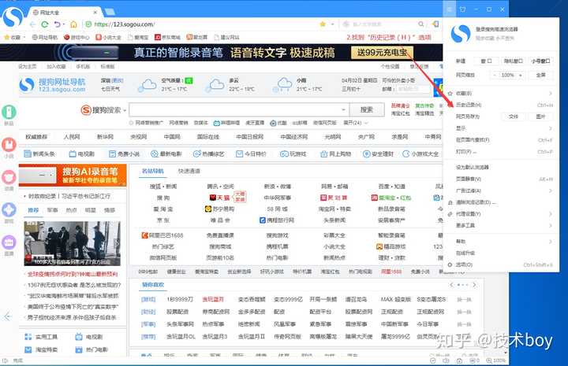Image resolution: width=568 pixels, height=366 pixels.
Task: Open dropdown arrow inside the Sogou search input
Action: coord(343,109)
